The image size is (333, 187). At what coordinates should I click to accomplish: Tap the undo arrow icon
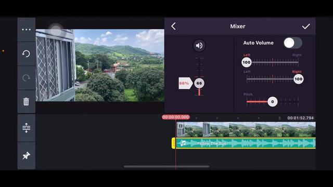coord(26,54)
